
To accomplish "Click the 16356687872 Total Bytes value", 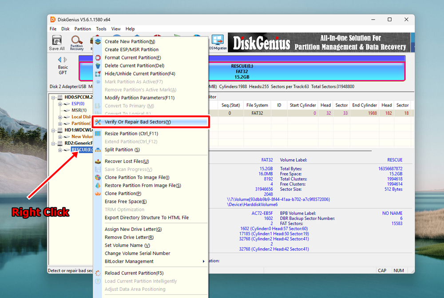I will click(390, 169).
